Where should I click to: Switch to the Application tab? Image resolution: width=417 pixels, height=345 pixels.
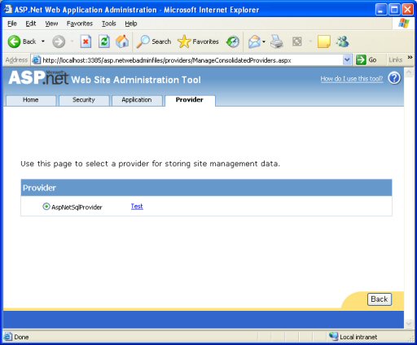point(137,100)
